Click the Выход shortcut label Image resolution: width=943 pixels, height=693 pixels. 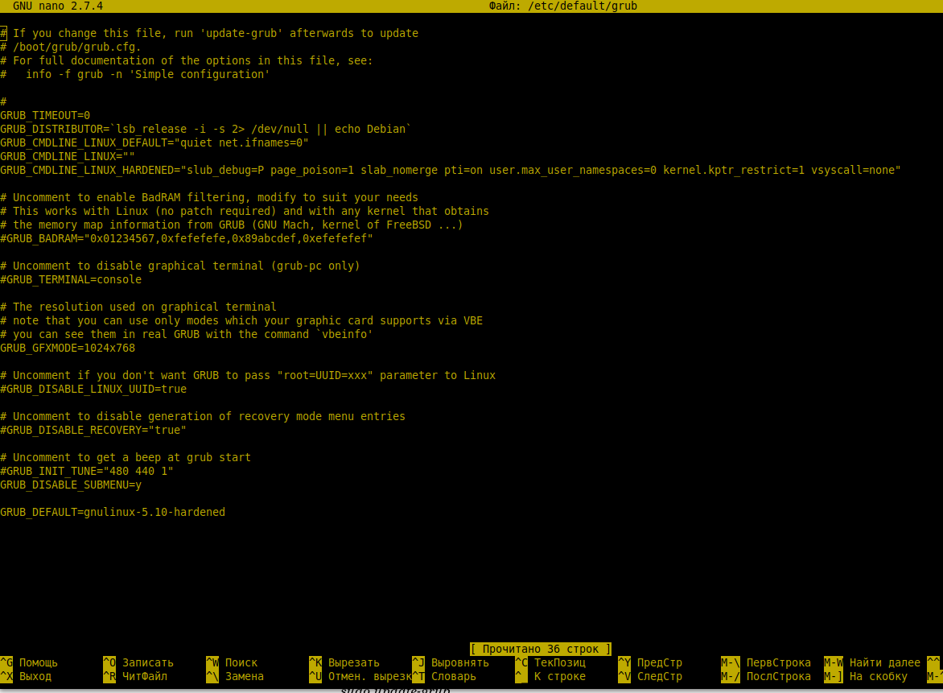click(35, 676)
